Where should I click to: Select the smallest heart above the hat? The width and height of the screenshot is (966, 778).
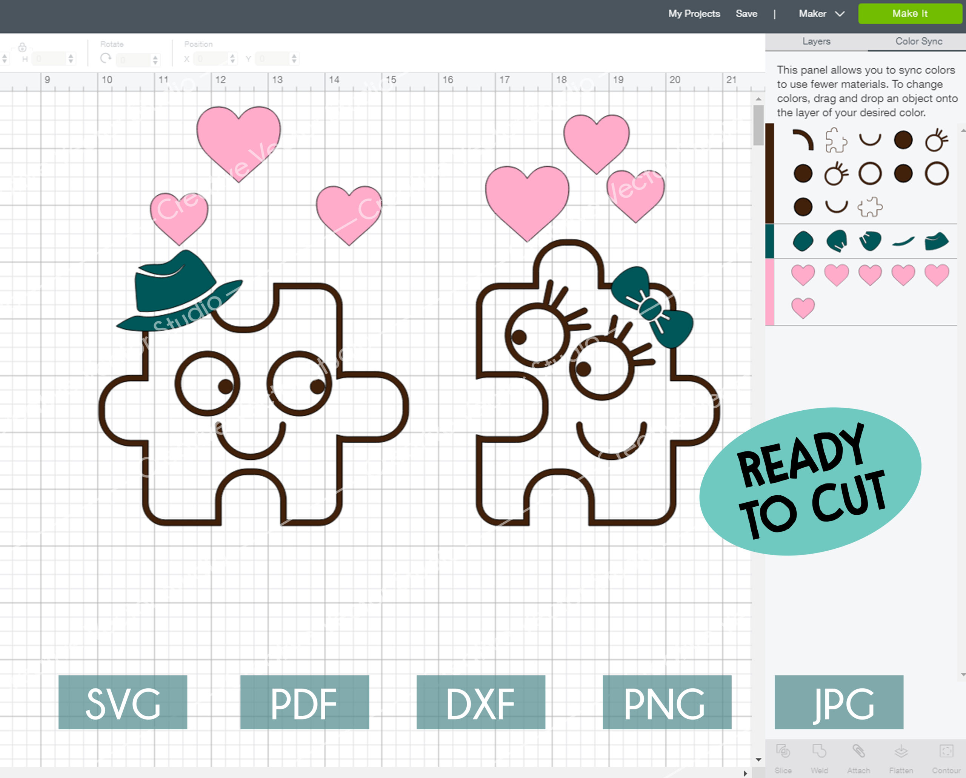point(179,219)
